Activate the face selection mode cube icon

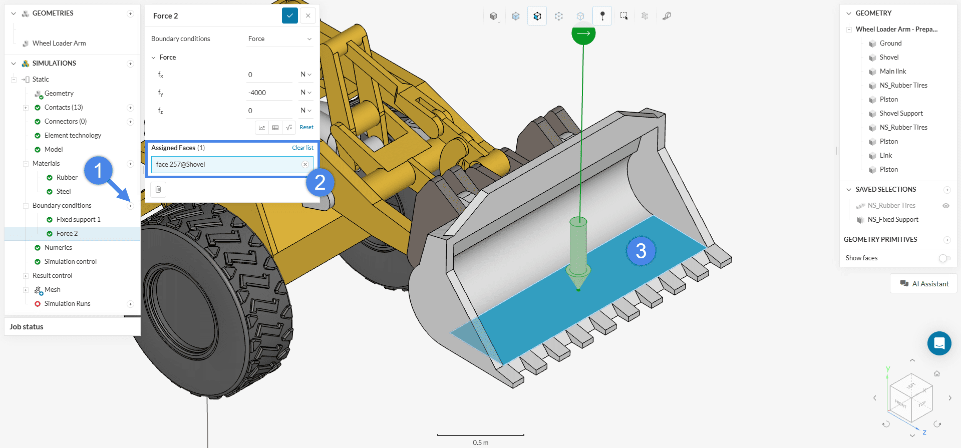(537, 16)
